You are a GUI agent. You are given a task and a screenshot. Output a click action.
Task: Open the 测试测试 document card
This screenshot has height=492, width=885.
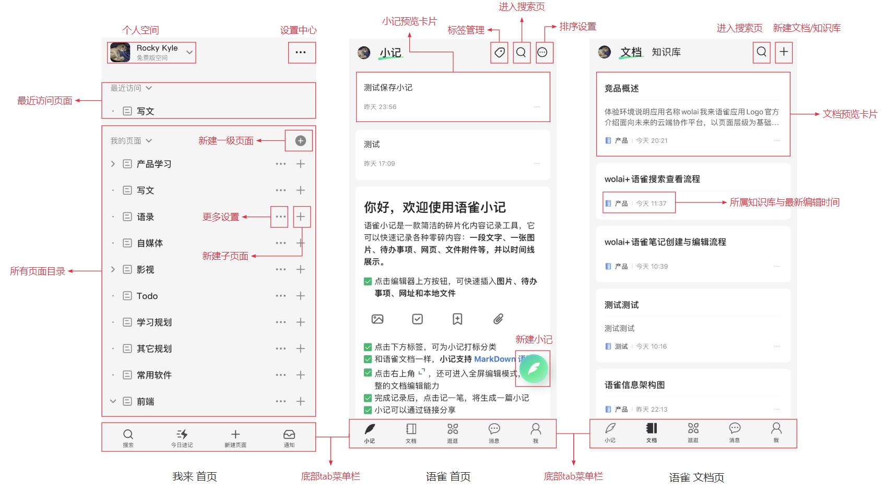(693, 326)
